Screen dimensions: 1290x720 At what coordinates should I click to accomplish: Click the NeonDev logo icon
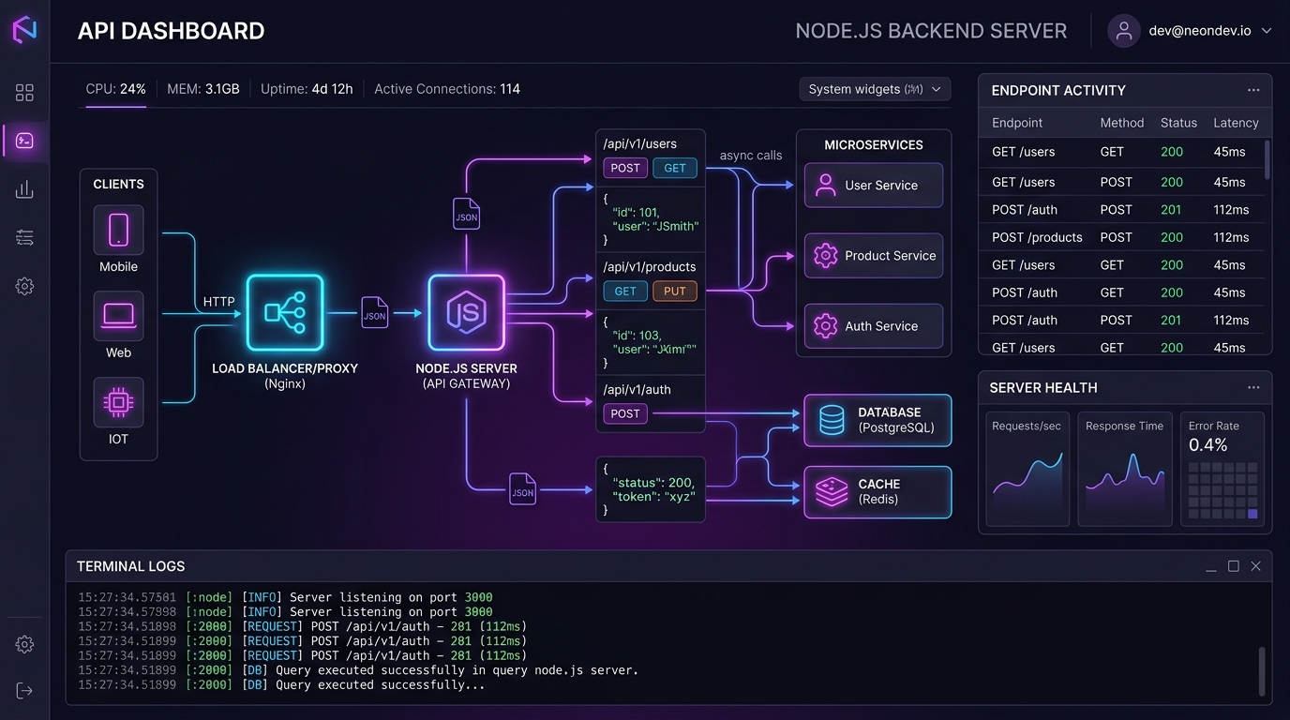pyautogui.click(x=24, y=30)
